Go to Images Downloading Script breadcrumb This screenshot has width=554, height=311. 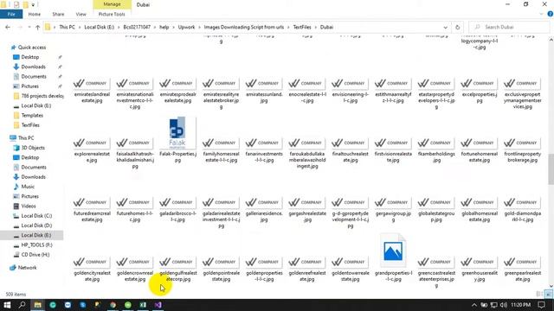click(244, 27)
